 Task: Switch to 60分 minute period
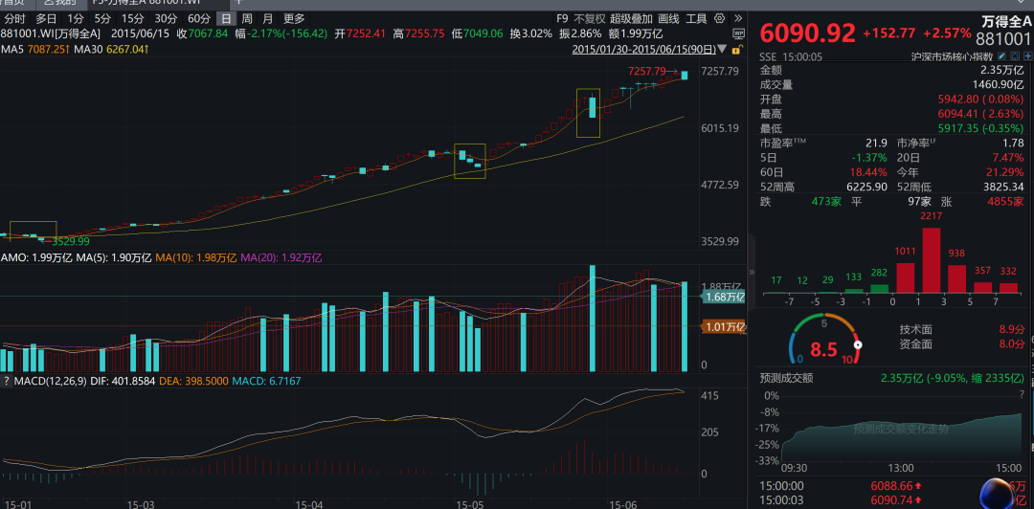click(199, 18)
